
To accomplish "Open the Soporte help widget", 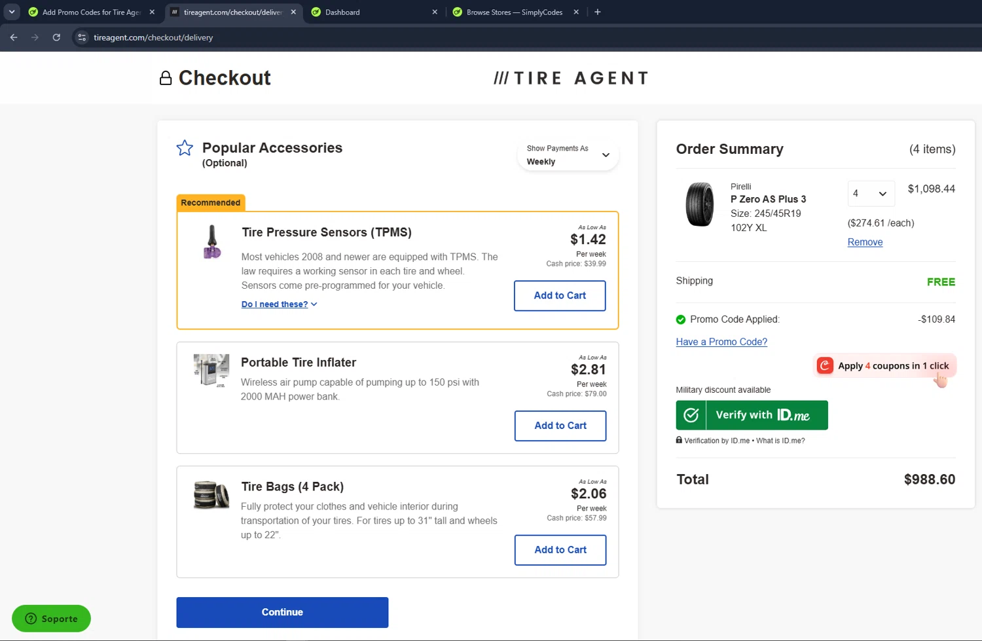I will point(51,619).
